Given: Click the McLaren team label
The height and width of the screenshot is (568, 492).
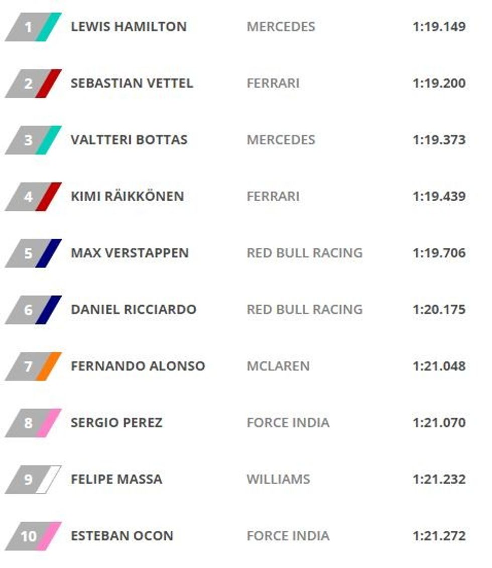Looking at the screenshot, I should pos(278,366).
